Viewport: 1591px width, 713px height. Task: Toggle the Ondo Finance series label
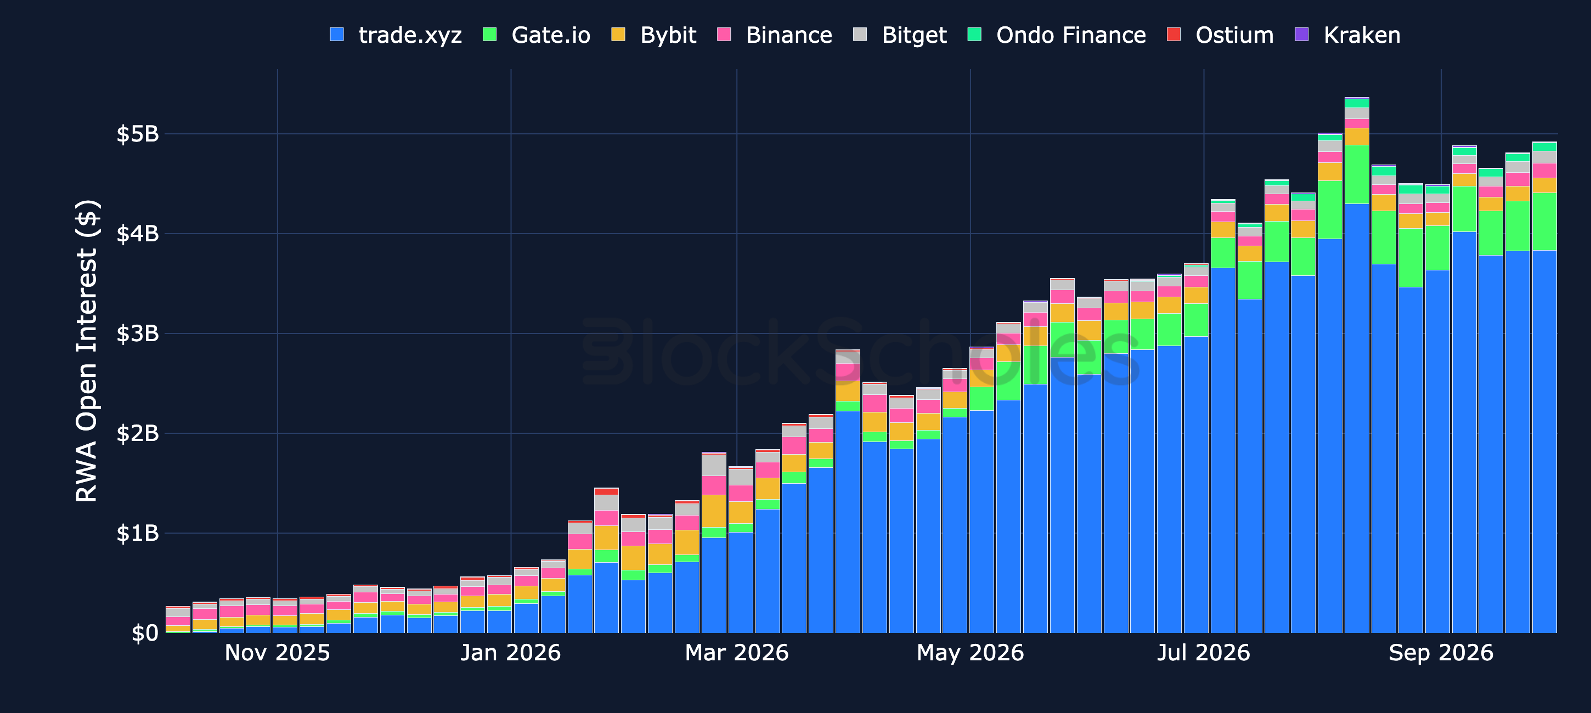(1071, 36)
